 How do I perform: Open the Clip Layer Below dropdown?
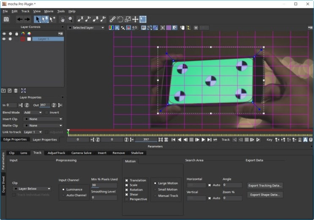32,189
